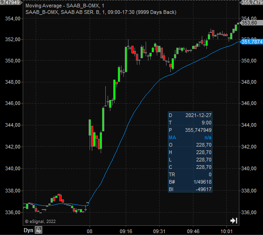Click the blue 351,7874 moving average price tag
Screen dimensions: 263x235
coord(251,42)
